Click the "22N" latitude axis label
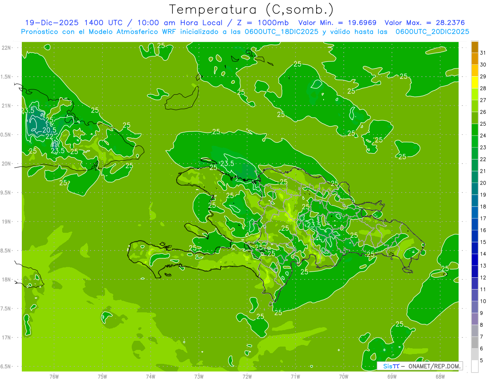The image size is (494, 382). click(7, 48)
